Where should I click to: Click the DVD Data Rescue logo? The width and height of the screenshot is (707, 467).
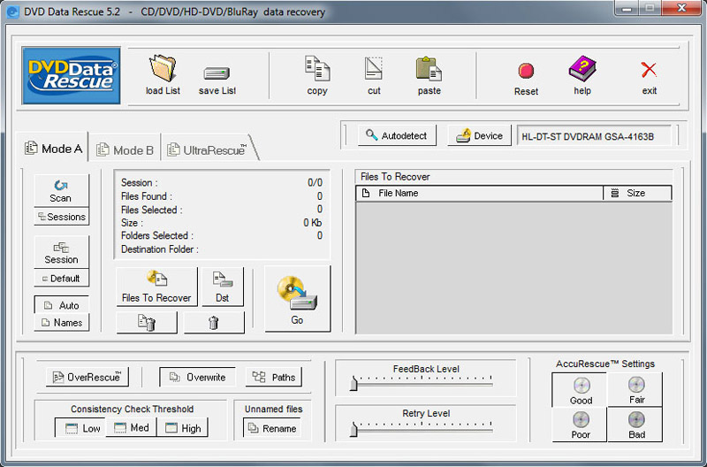tap(72, 75)
